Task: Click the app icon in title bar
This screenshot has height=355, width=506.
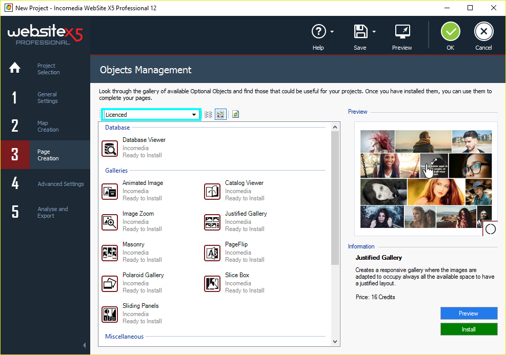Action: coord(9,8)
